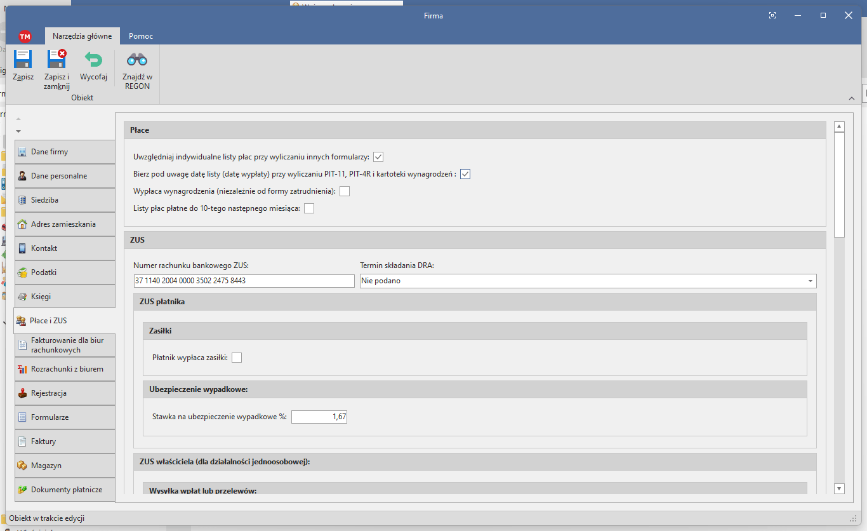Open Dane firmy sidebar section
The height and width of the screenshot is (531, 867).
(65, 152)
